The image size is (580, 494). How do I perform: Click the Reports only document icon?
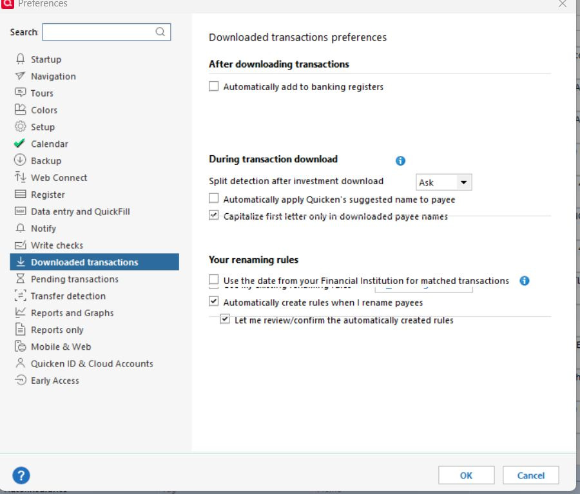click(x=20, y=329)
